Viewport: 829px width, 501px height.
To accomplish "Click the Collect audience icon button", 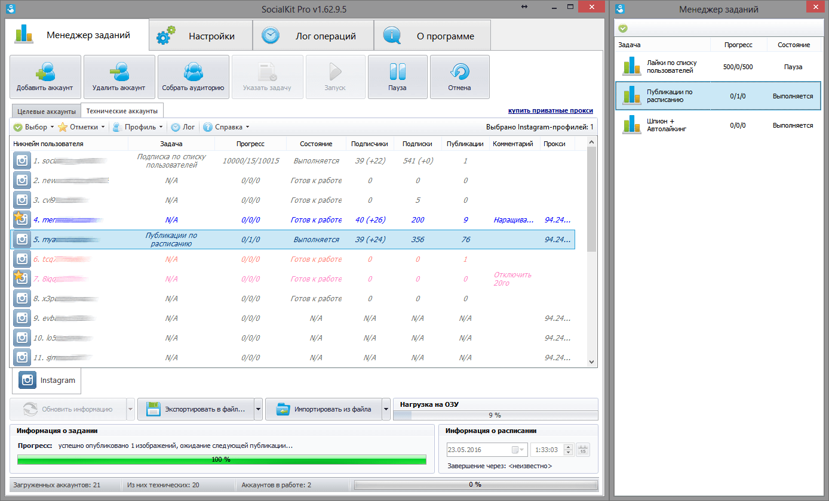I will (x=193, y=76).
